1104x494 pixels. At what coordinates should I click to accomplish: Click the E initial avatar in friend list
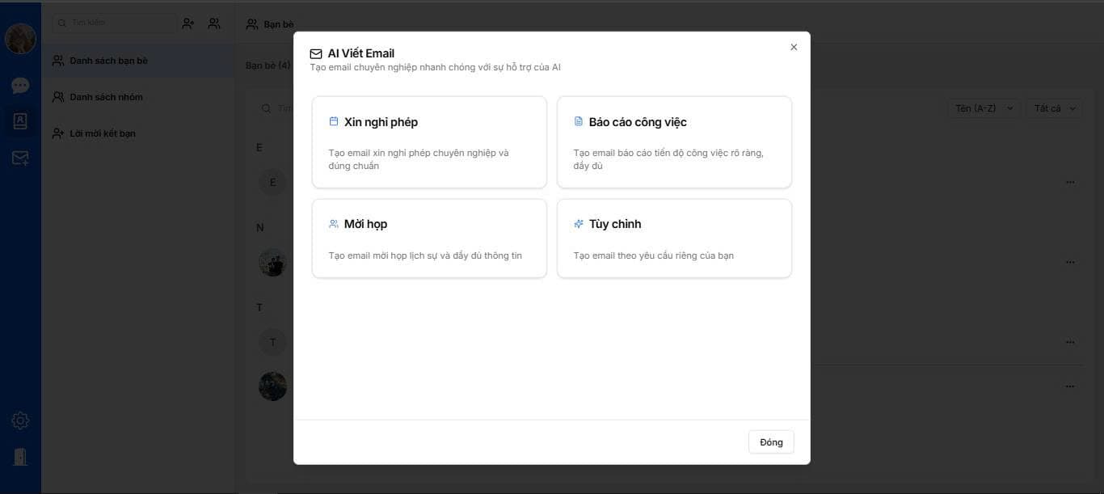pos(272,182)
